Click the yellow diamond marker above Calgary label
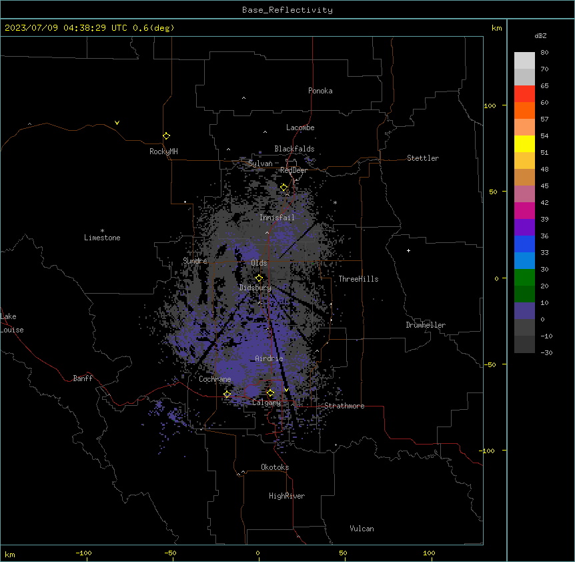Viewport: 575px width, 562px height. 270,393
